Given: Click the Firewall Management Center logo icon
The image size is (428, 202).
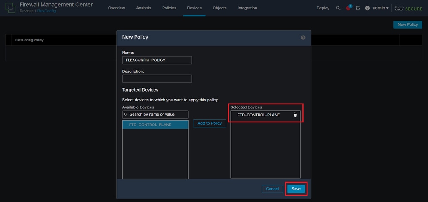Looking at the screenshot, I should [x=10, y=8].
